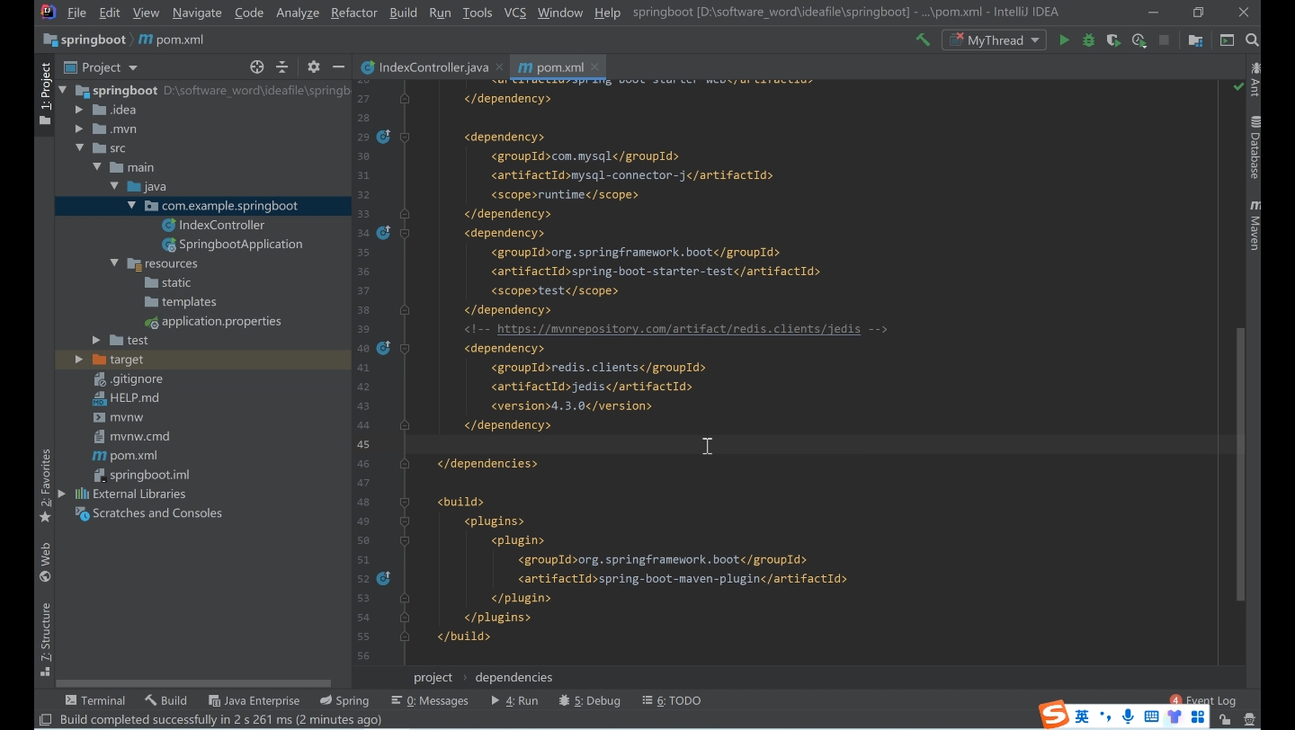This screenshot has width=1295, height=730.
Task: Open Project Structure icon
Action: pyautogui.click(x=1195, y=40)
